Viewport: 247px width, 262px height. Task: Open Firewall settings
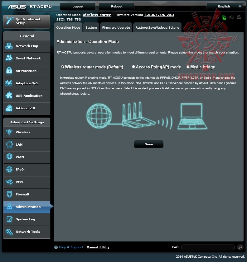coord(27,194)
